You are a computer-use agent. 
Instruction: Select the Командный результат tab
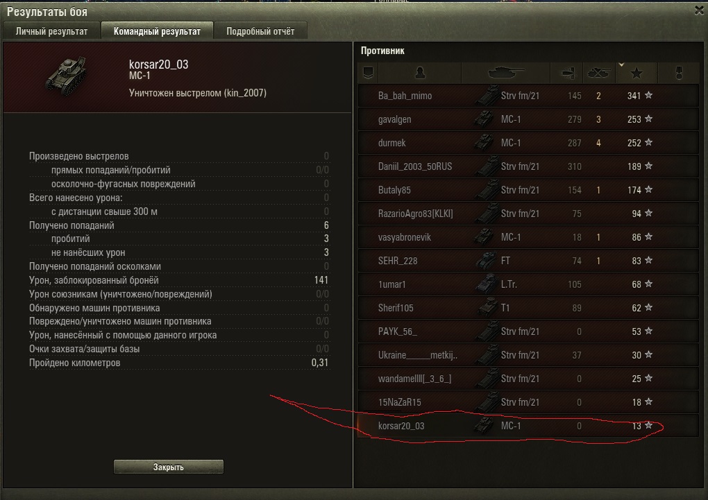[x=157, y=31]
